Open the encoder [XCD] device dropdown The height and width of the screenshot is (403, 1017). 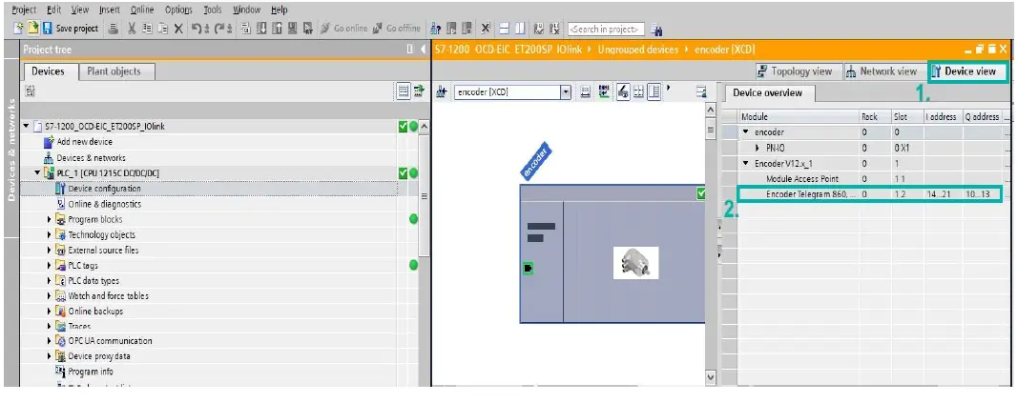click(565, 92)
